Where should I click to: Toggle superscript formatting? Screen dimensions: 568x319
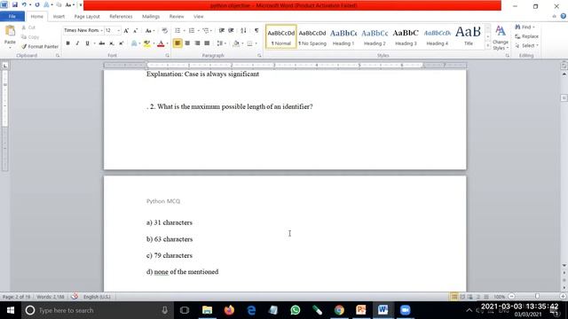[x=122, y=43]
